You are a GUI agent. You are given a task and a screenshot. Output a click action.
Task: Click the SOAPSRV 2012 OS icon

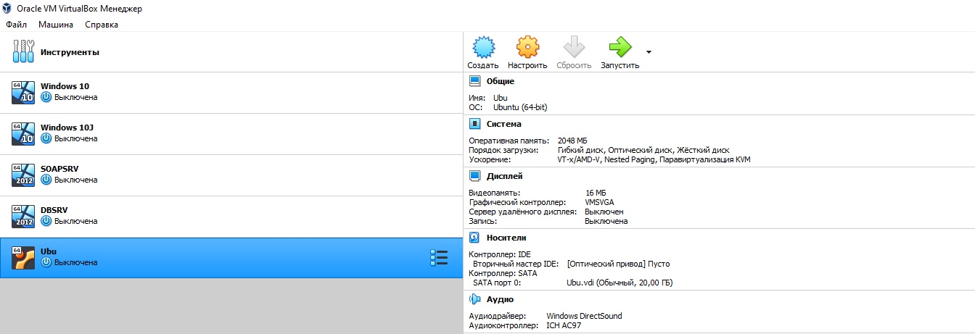(23, 175)
